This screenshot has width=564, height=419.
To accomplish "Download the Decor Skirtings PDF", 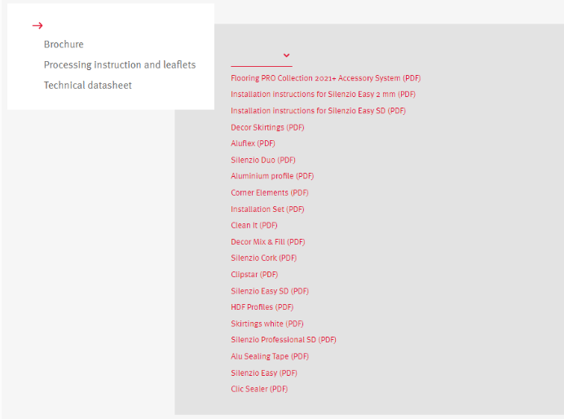I will (267, 127).
